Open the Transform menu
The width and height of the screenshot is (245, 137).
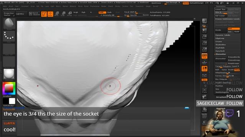[139, 6]
